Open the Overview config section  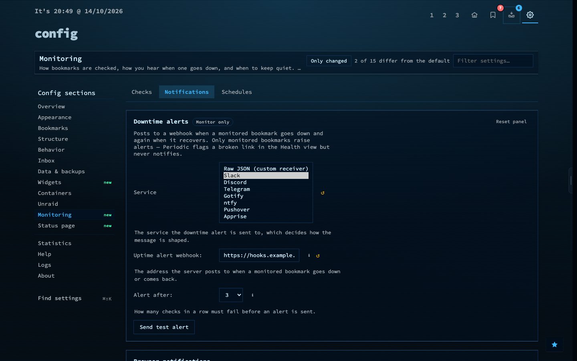(x=75, y=107)
